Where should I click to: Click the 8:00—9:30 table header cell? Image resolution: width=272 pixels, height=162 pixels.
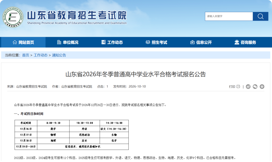point(53,123)
